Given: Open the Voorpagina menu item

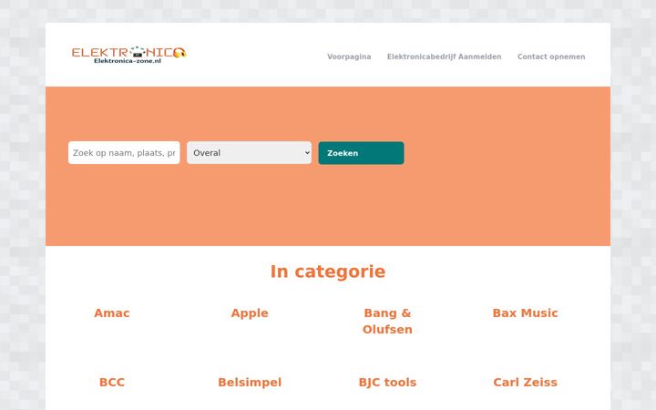Looking at the screenshot, I should [349, 56].
